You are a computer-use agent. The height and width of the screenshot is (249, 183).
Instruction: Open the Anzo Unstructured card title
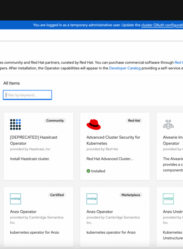173,212
